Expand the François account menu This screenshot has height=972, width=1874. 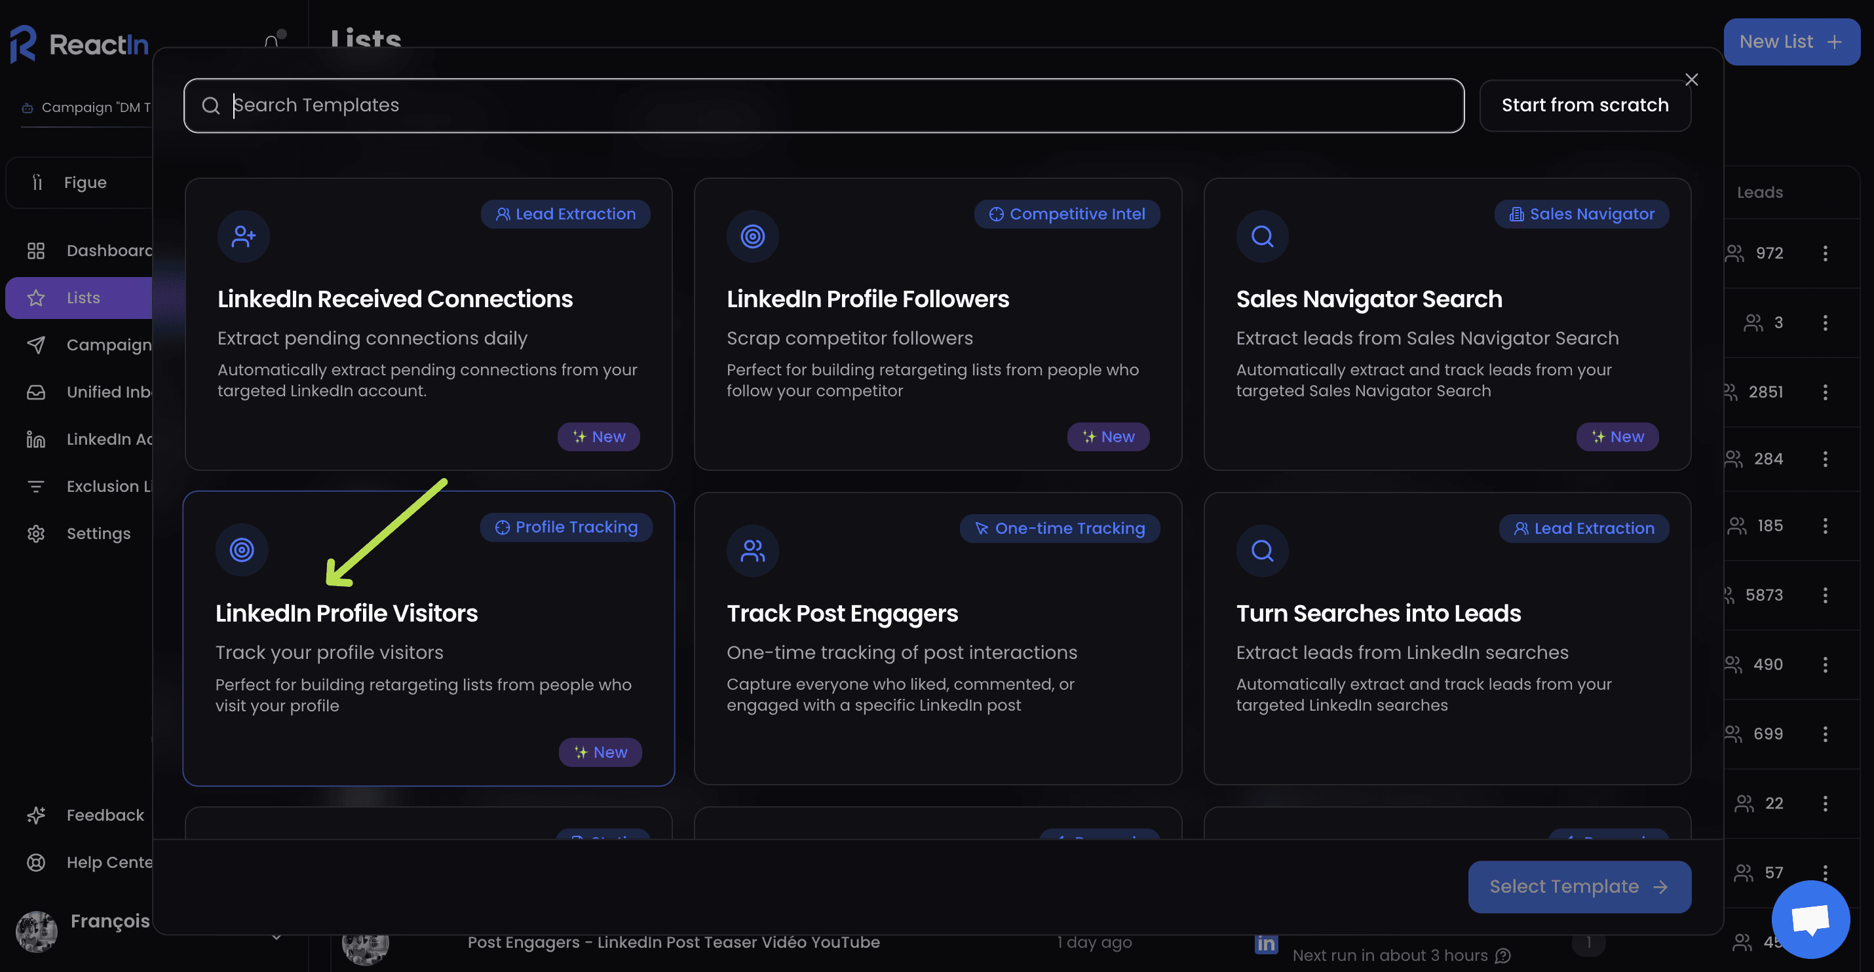(277, 937)
